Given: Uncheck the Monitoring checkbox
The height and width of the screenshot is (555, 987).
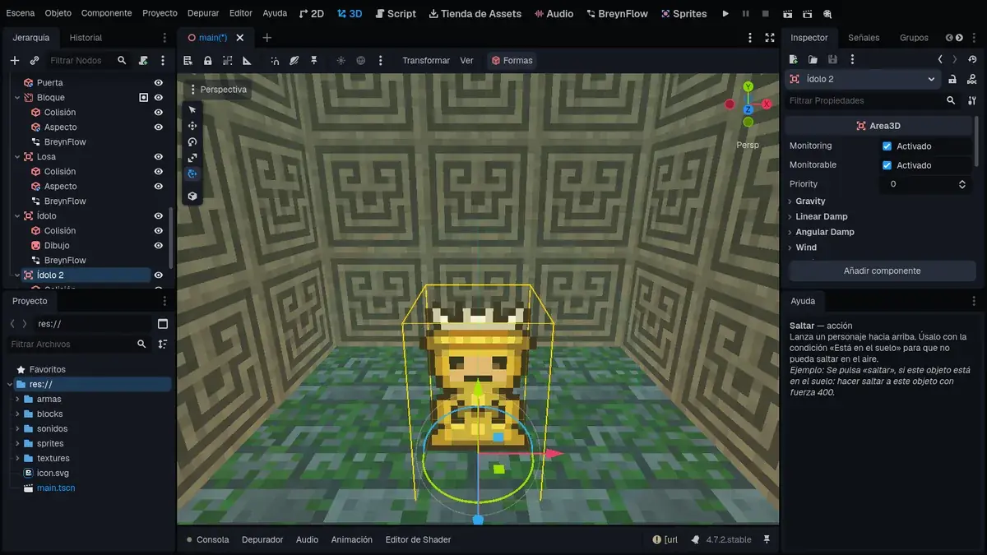Looking at the screenshot, I should point(887,146).
